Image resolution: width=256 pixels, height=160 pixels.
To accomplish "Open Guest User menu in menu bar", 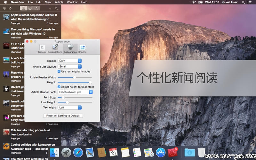I will 230,2.
